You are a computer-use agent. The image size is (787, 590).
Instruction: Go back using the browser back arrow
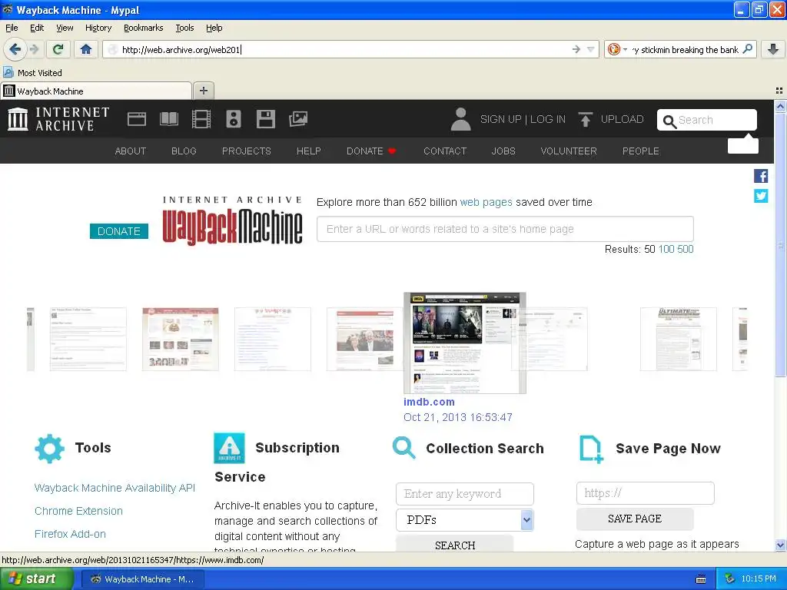15,49
